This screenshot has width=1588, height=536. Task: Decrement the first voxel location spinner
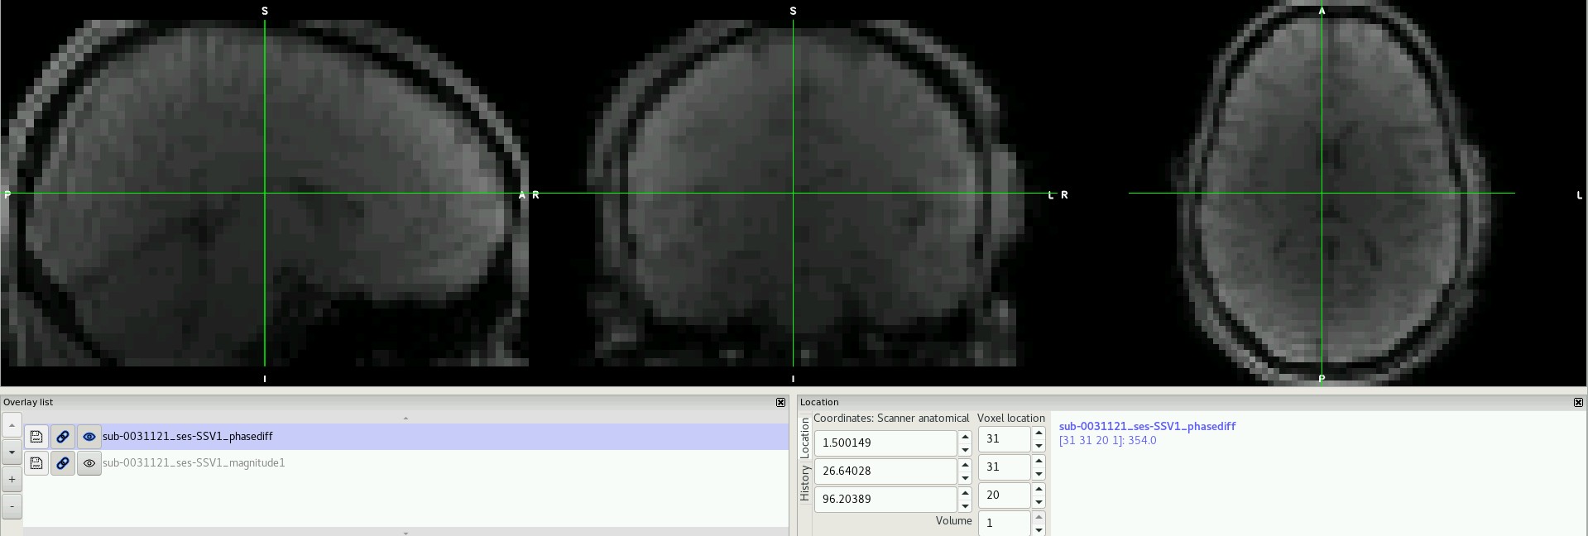1039,446
